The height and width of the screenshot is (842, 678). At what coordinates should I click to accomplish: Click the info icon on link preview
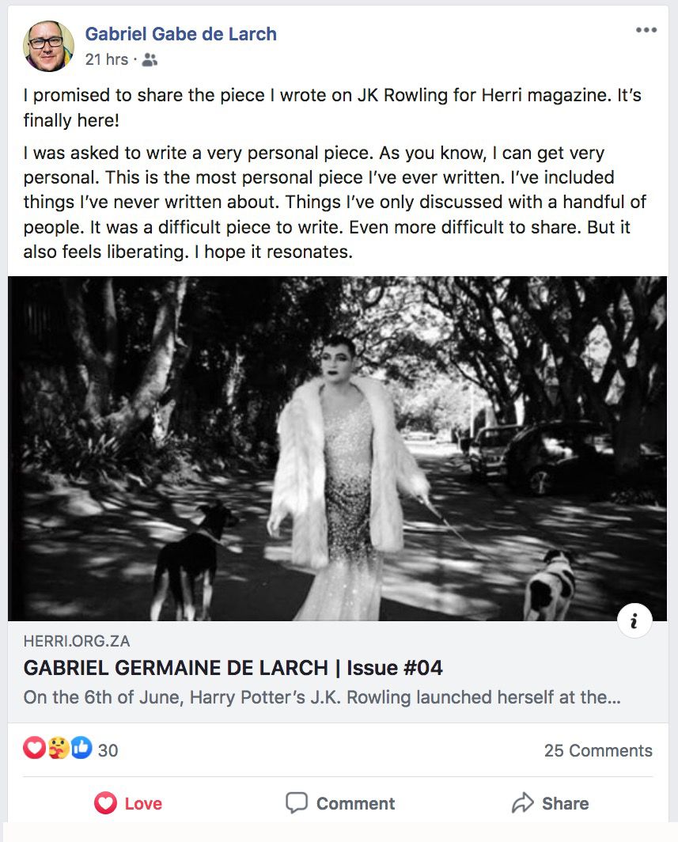pyautogui.click(x=634, y=622)
